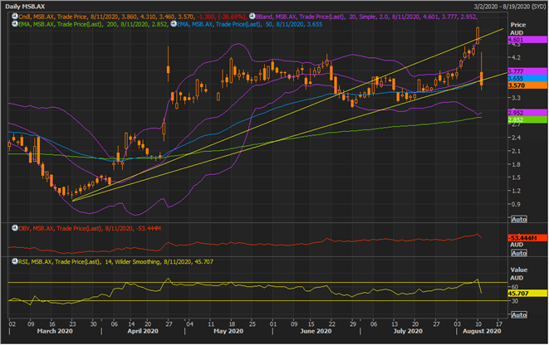Click the 4.2 tick on the price axis
Viewport: 549px width, 345px height.
(516, 57)
